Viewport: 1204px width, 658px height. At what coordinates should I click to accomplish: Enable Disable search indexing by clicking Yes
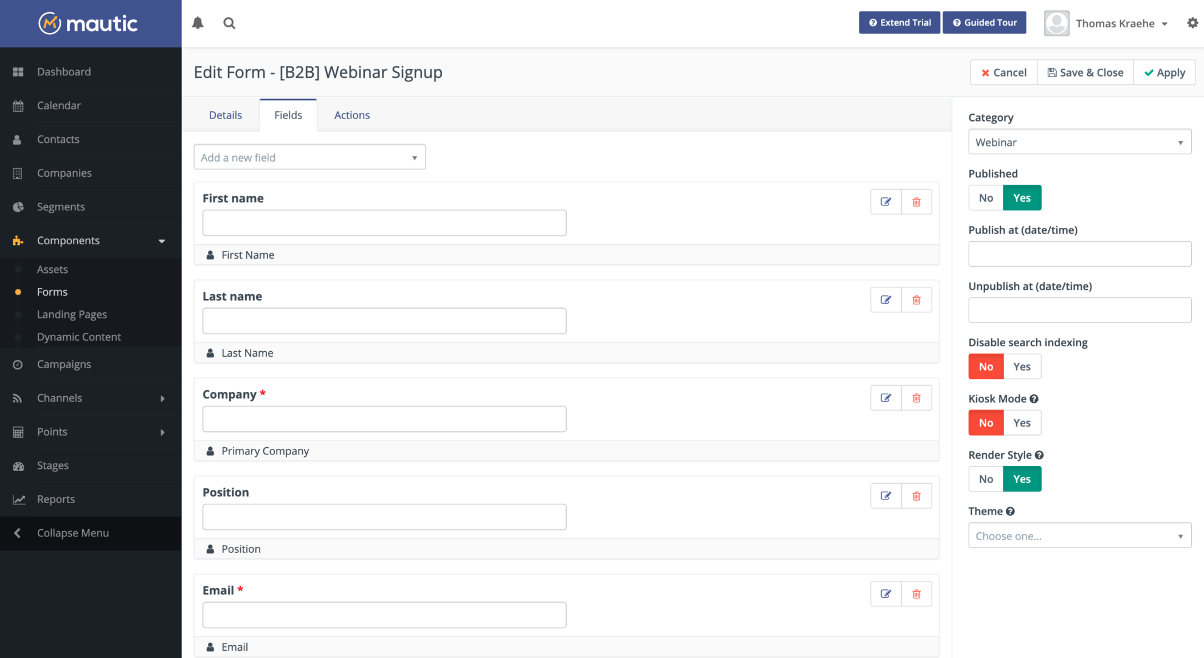(x=1022, y=366)
